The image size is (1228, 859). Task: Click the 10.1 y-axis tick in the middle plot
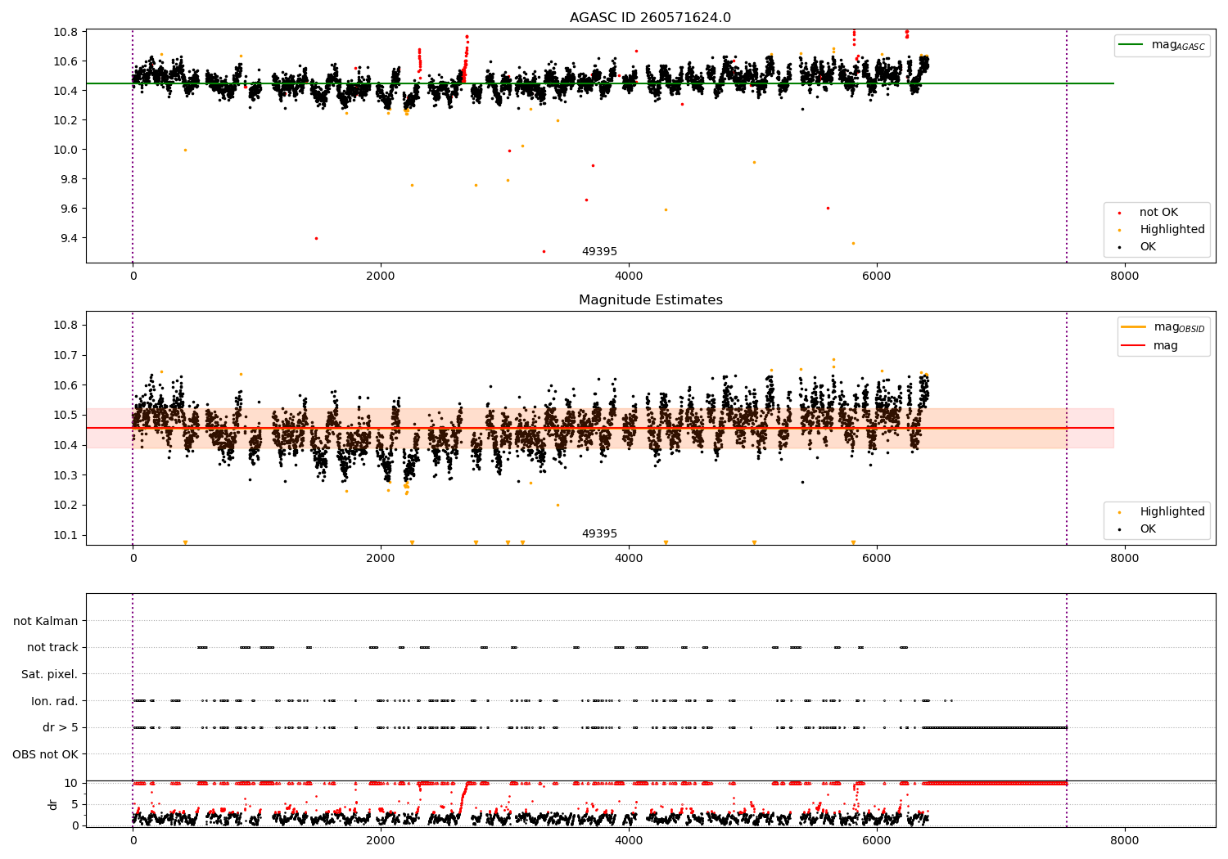pyautogui.click(x=64, y=535)
